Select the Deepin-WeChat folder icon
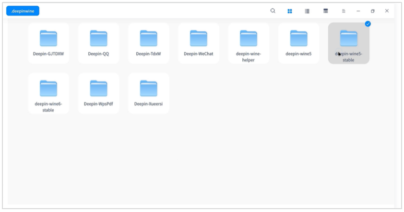 (x=198, y=38)
